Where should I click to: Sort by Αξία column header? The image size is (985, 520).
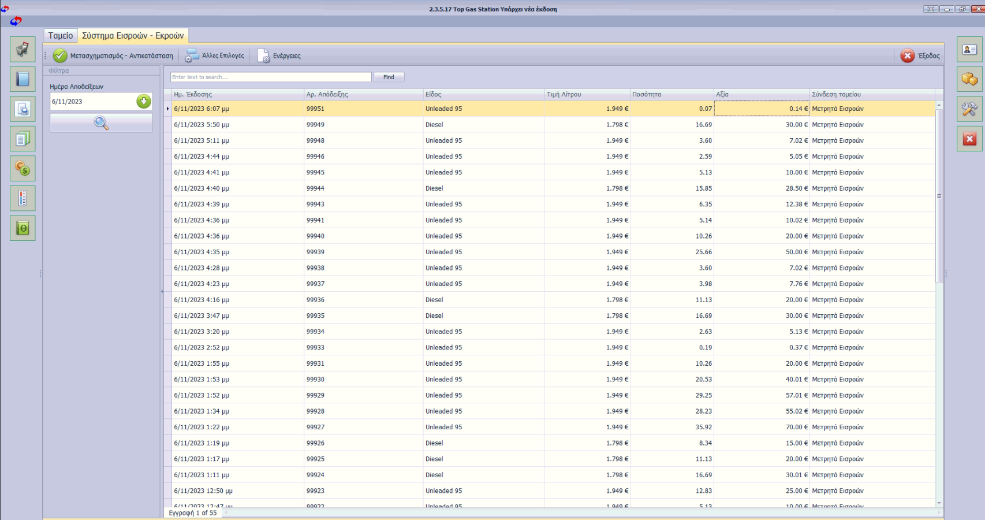pyautogui.click(x=762, y=94)
